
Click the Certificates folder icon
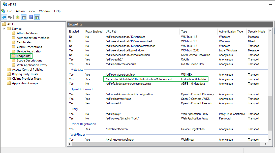tap(14, 42)
